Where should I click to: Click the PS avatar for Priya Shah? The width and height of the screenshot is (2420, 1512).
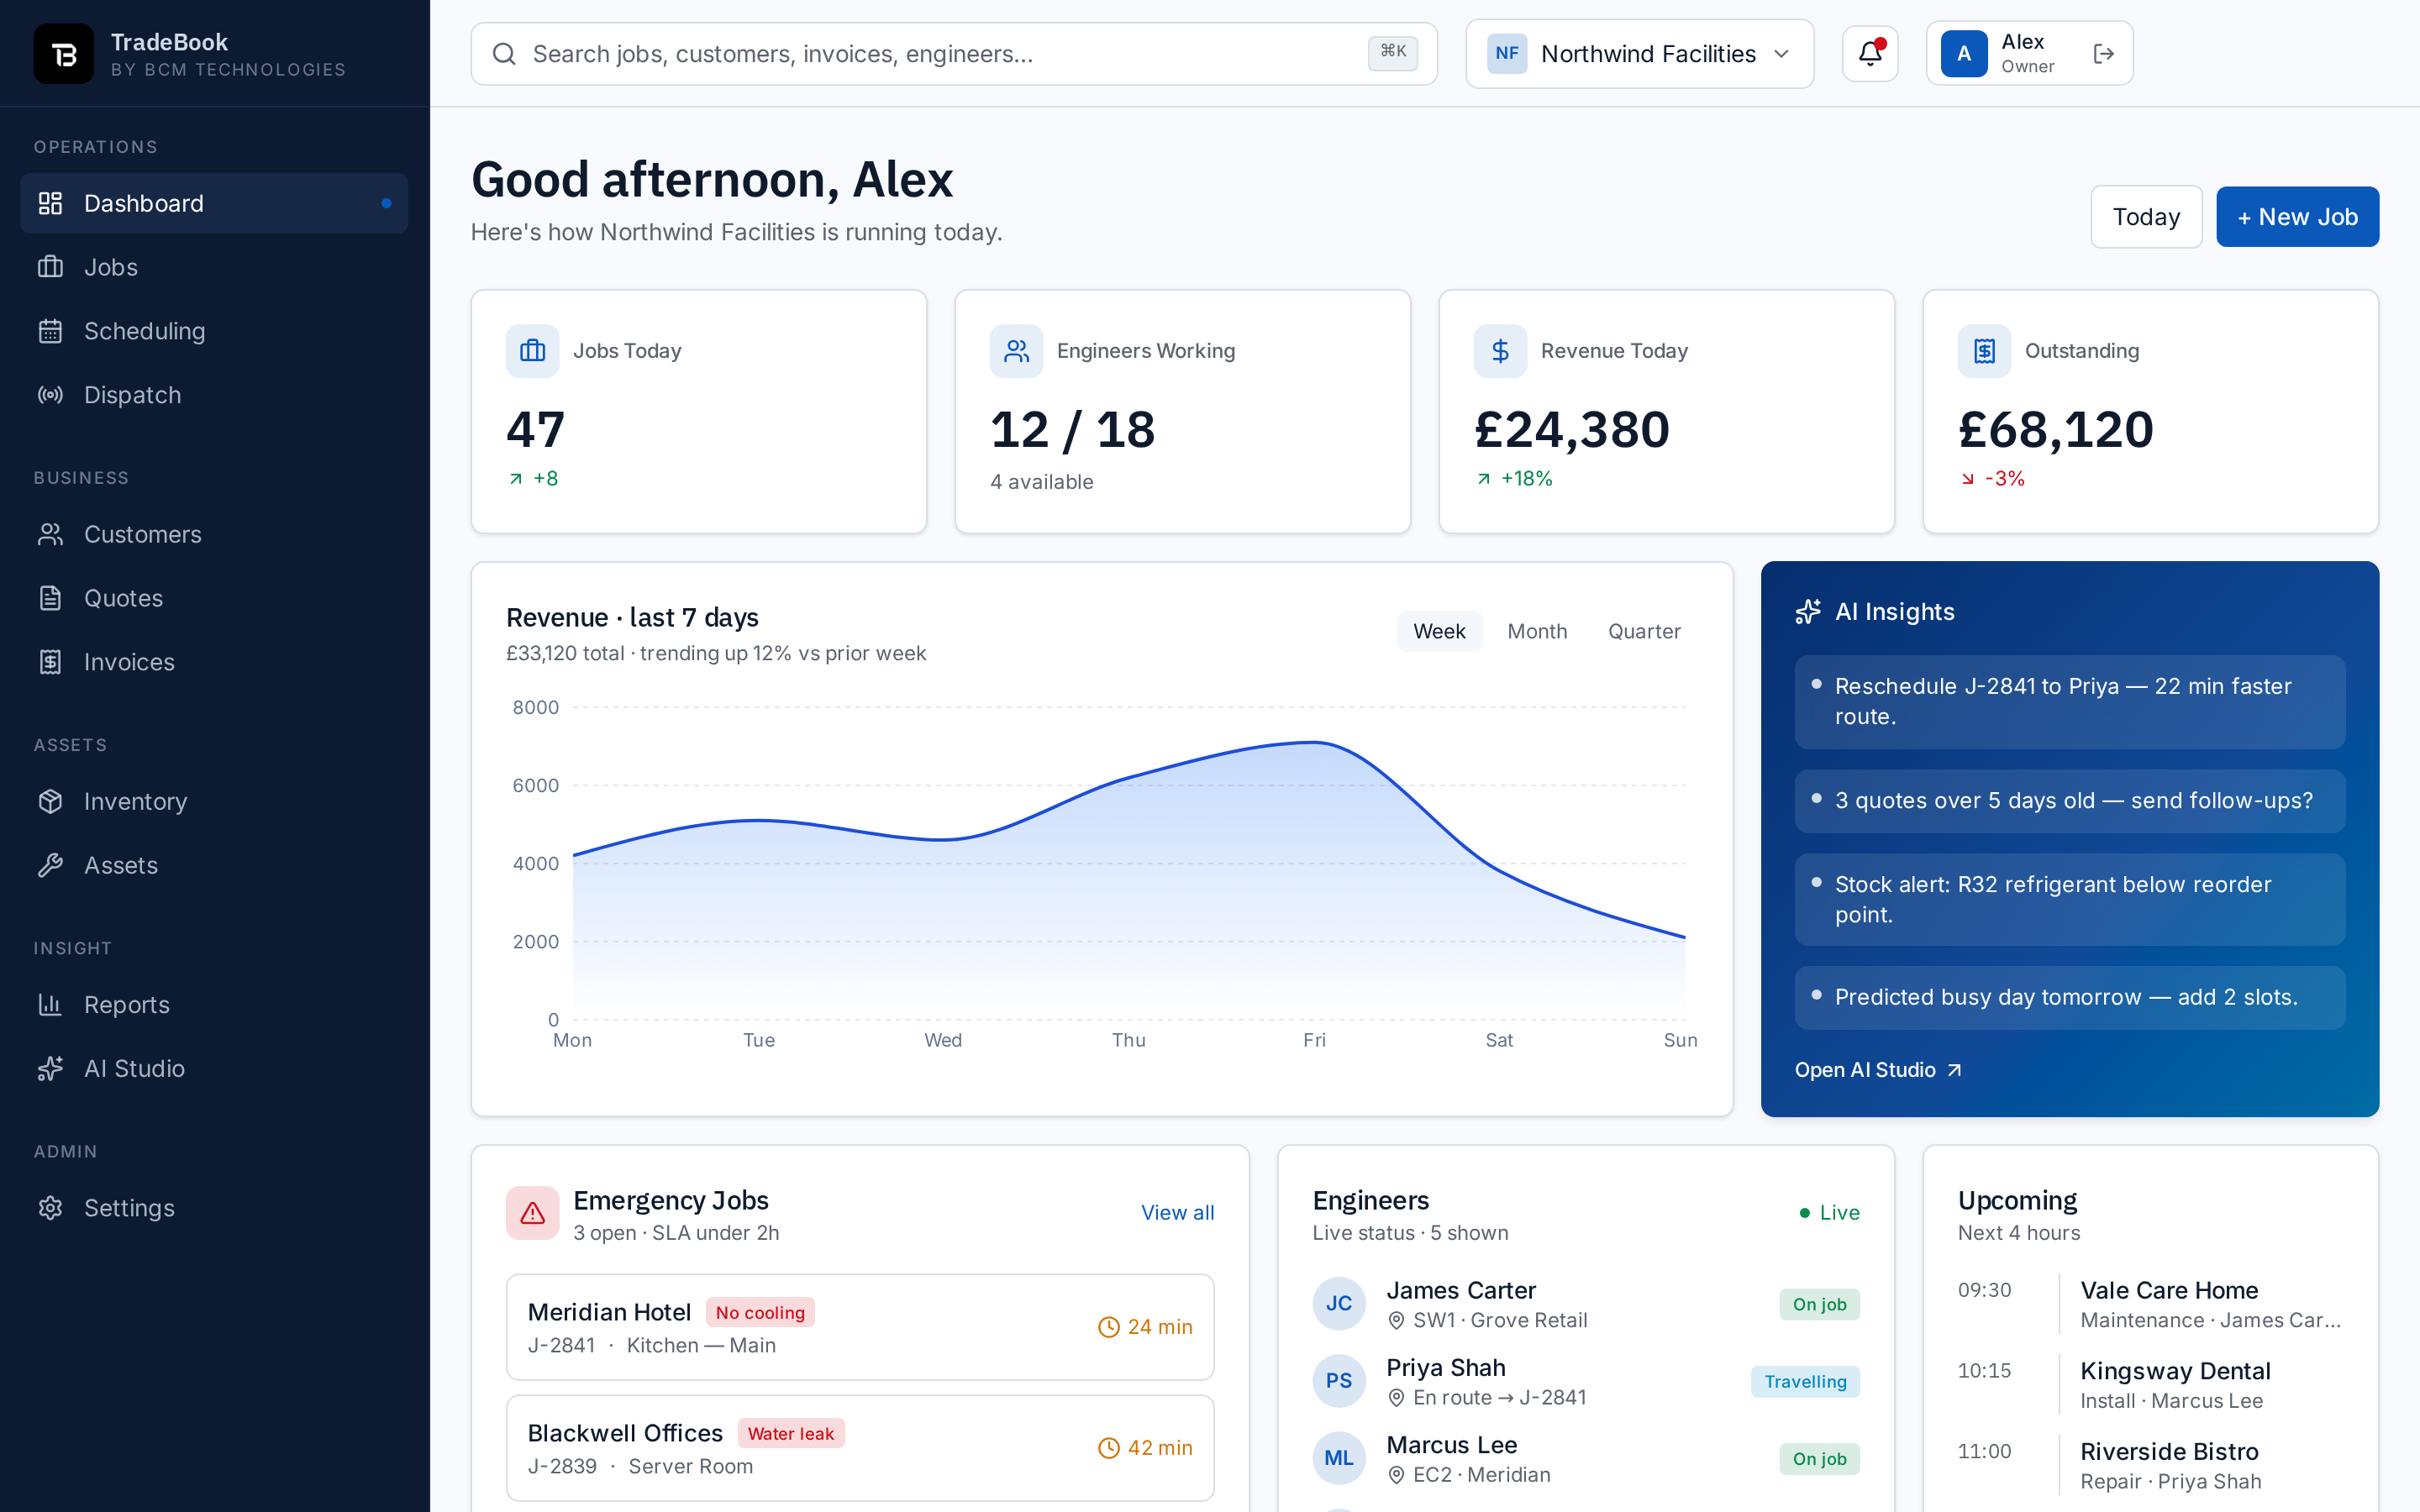pos(1339,1381)
